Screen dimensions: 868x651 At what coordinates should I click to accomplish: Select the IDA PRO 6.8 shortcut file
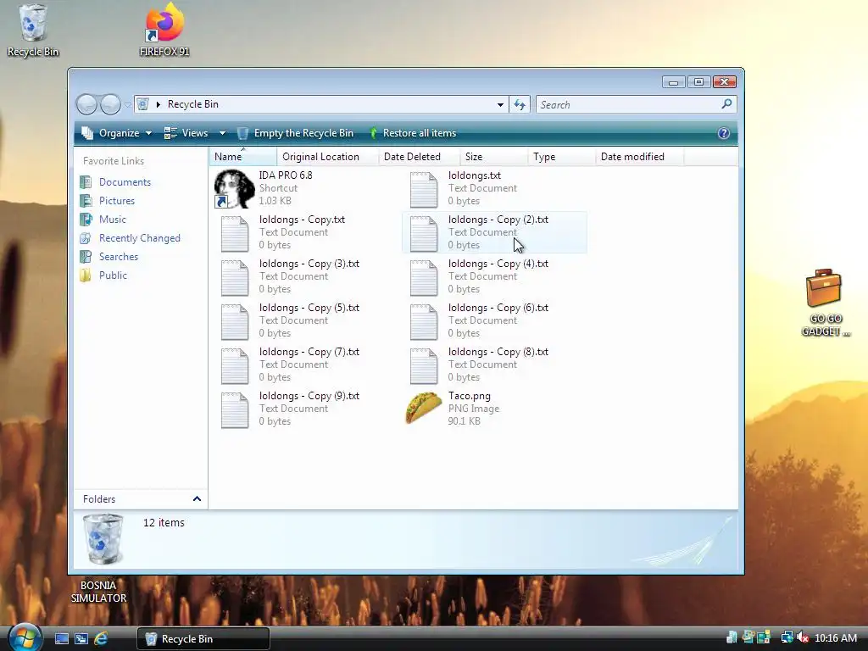click(235, 188)
